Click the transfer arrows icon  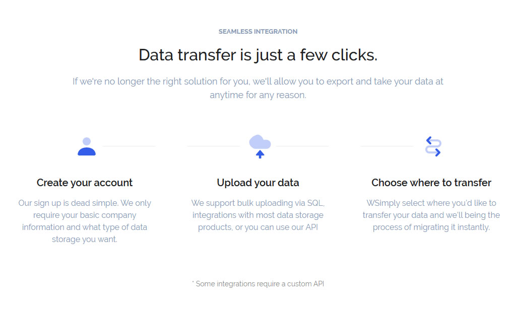[x=433, y=146]
